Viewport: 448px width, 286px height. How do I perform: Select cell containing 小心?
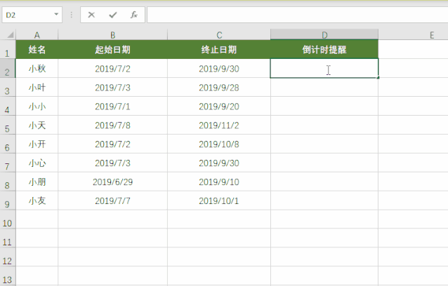(37, 163)
